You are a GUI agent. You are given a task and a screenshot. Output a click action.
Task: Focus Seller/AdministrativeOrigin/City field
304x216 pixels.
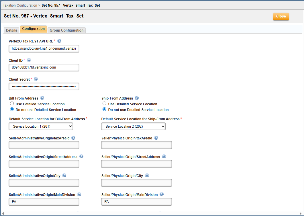pyautogui.click(x=44, y=183)
